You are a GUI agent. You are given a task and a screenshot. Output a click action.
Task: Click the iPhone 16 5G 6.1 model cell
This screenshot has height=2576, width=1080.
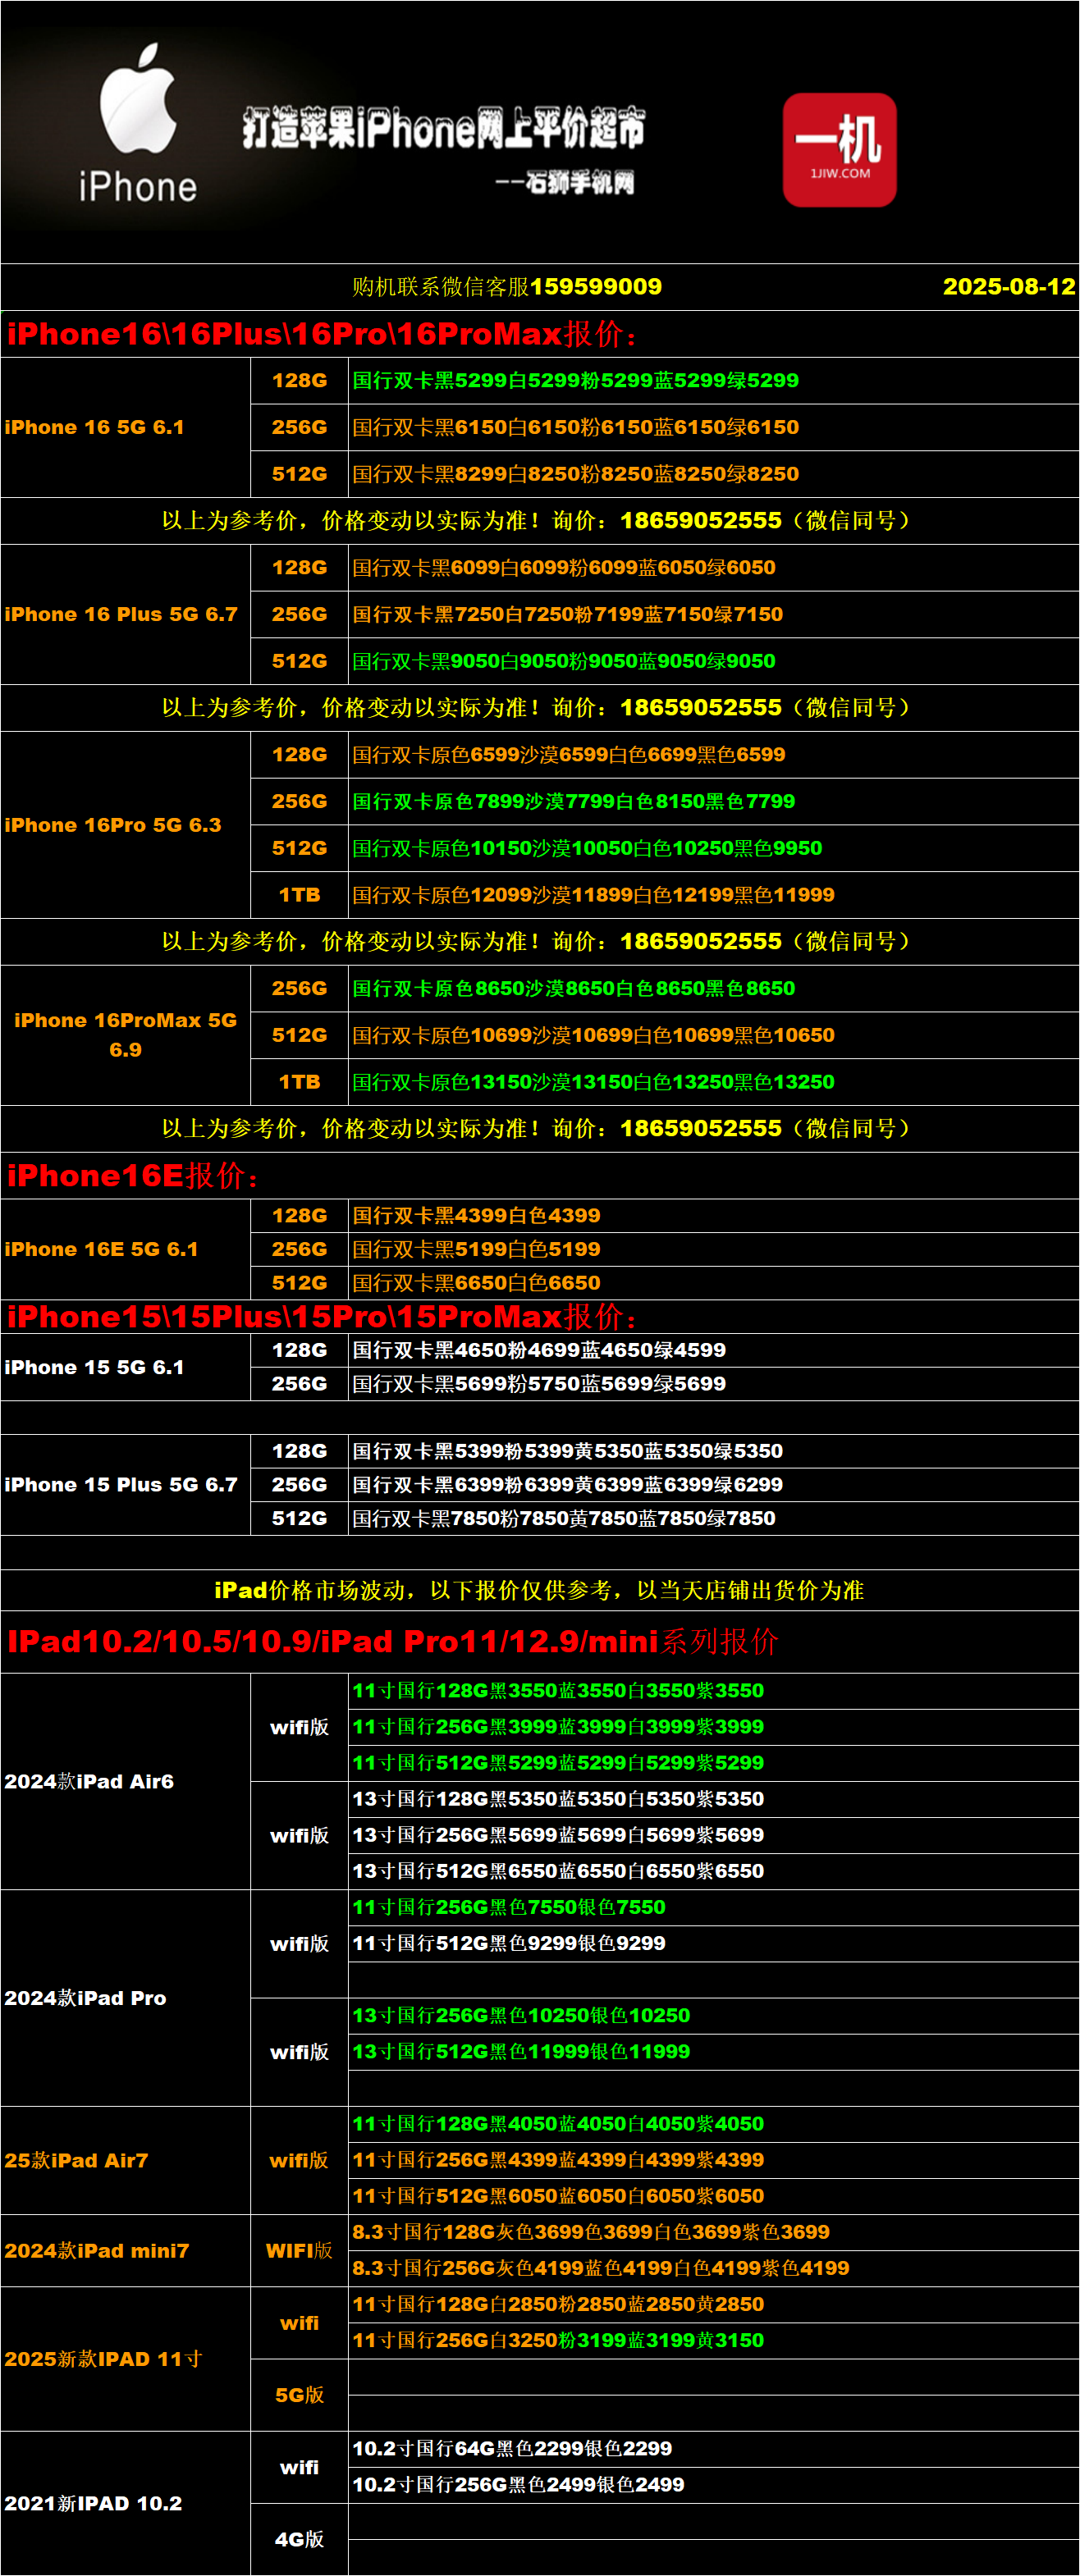(x=125, y=427)
